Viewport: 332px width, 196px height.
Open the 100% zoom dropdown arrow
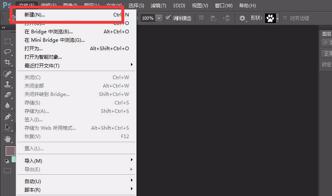159,18
